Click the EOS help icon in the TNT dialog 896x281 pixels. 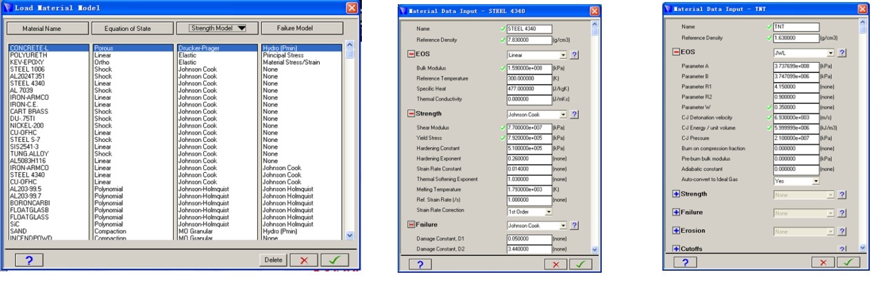(x=842, y=52)
